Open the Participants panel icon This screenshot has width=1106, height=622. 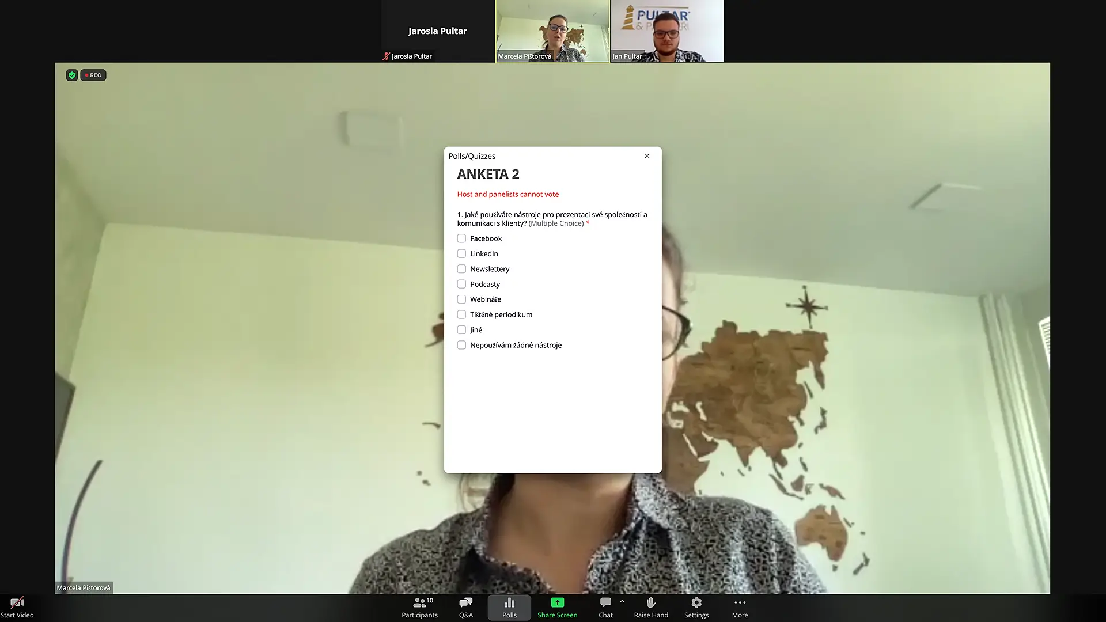coord(419,603)
